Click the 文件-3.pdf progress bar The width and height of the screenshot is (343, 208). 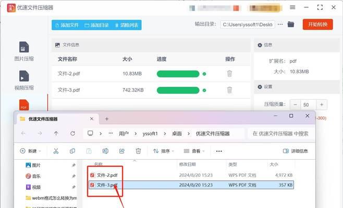178,90
